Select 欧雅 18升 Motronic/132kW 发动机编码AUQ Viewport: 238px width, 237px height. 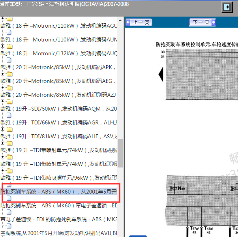click(58, 53)
